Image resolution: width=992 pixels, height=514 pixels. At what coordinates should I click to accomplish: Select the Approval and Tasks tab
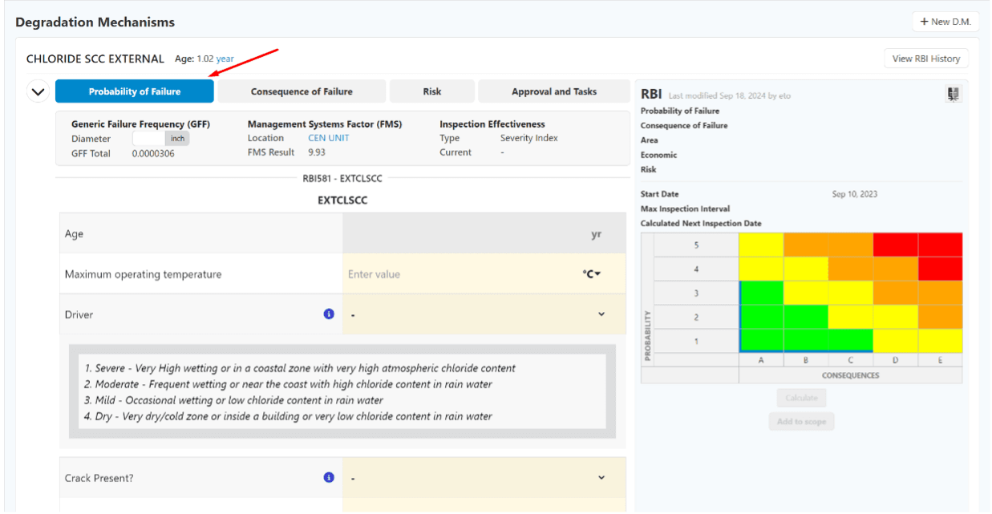tap(554, 91)
